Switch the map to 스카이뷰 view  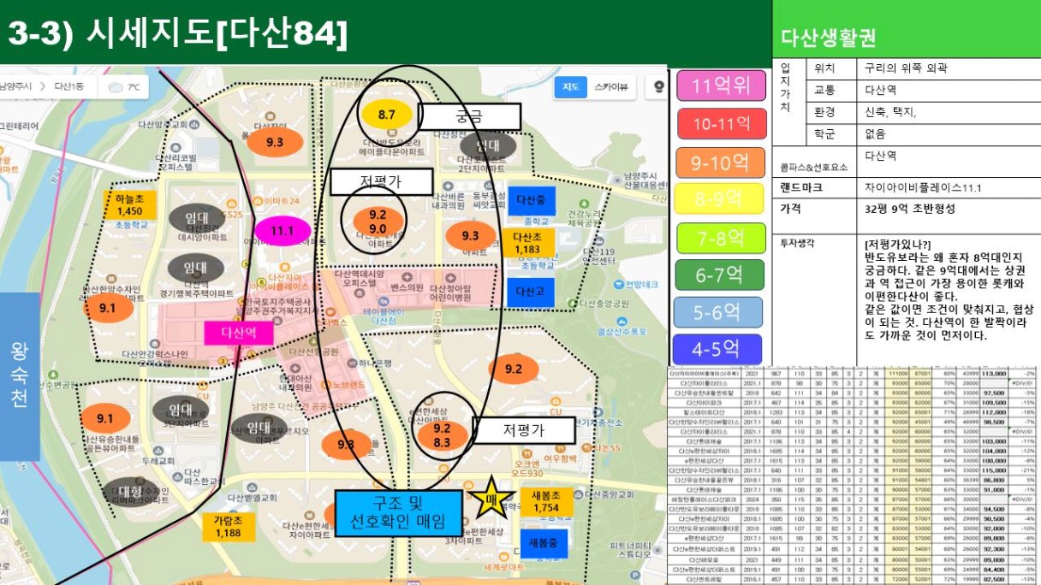tap(610, 86)
